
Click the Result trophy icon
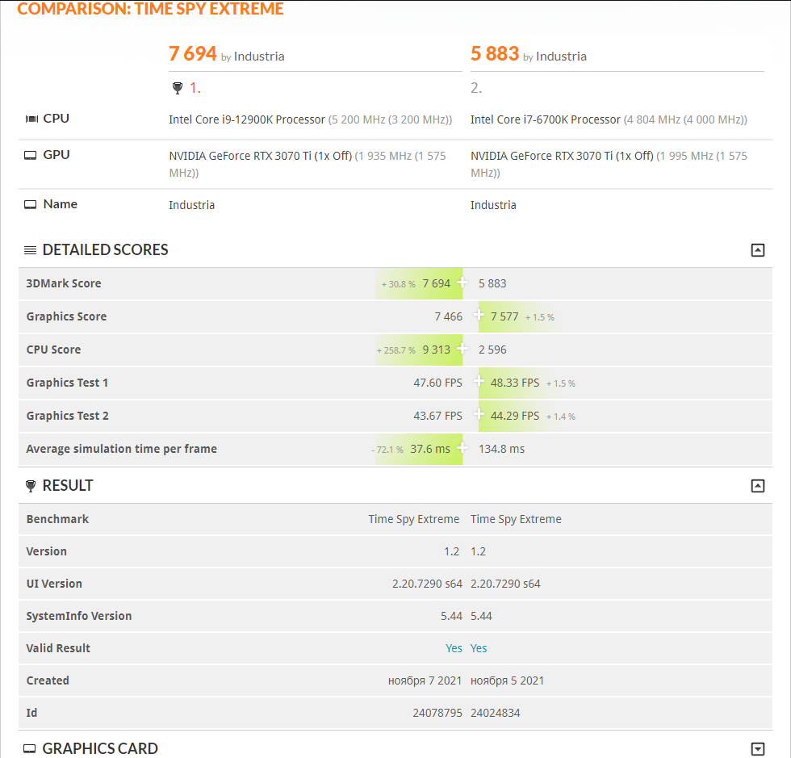[x=31, y=486]
